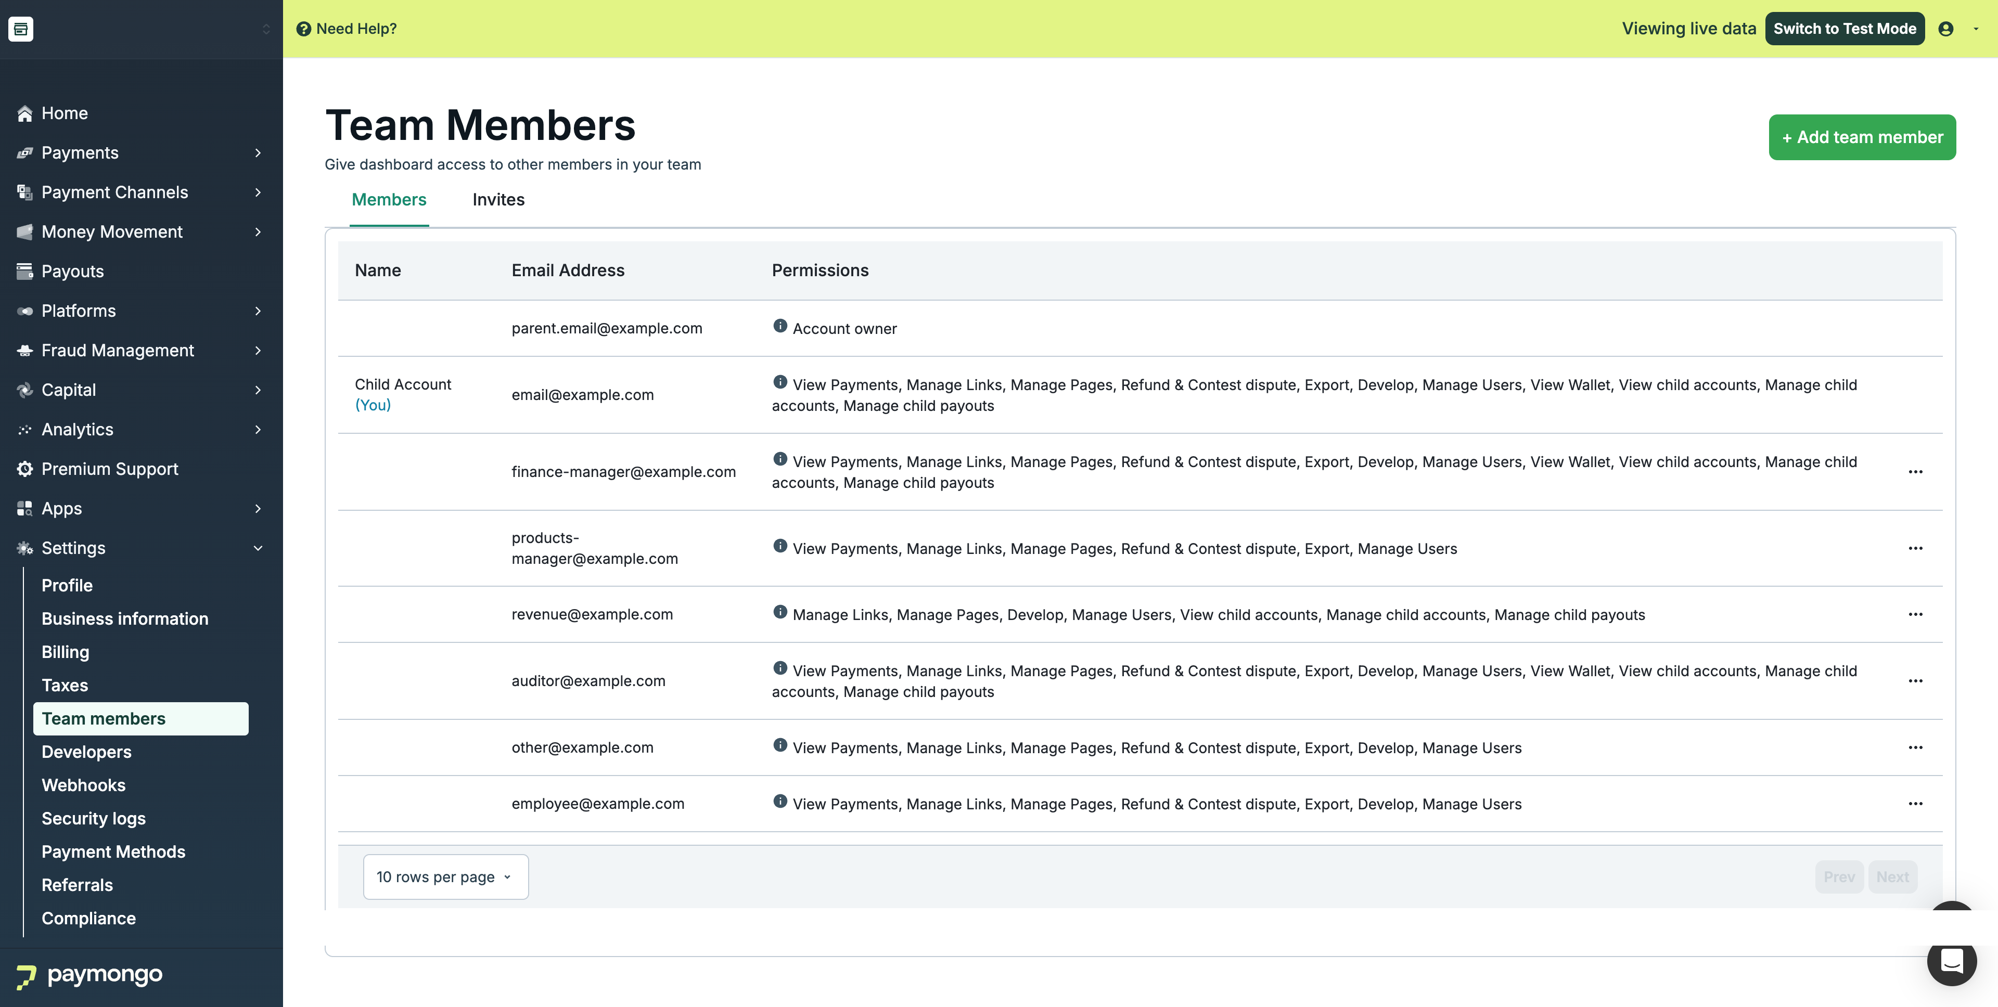Open three-dots menu for finance-manager@example.com
Viewport: 1998px width, 1007px height.
(x=1915, y=472)
